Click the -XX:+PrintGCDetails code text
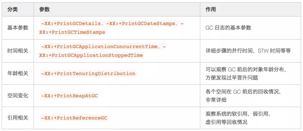 pyautogui.click(x=70, y=24)
